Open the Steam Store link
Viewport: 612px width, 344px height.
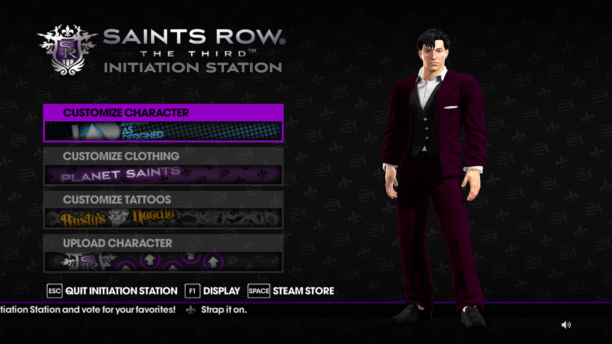tap(303, 291)
